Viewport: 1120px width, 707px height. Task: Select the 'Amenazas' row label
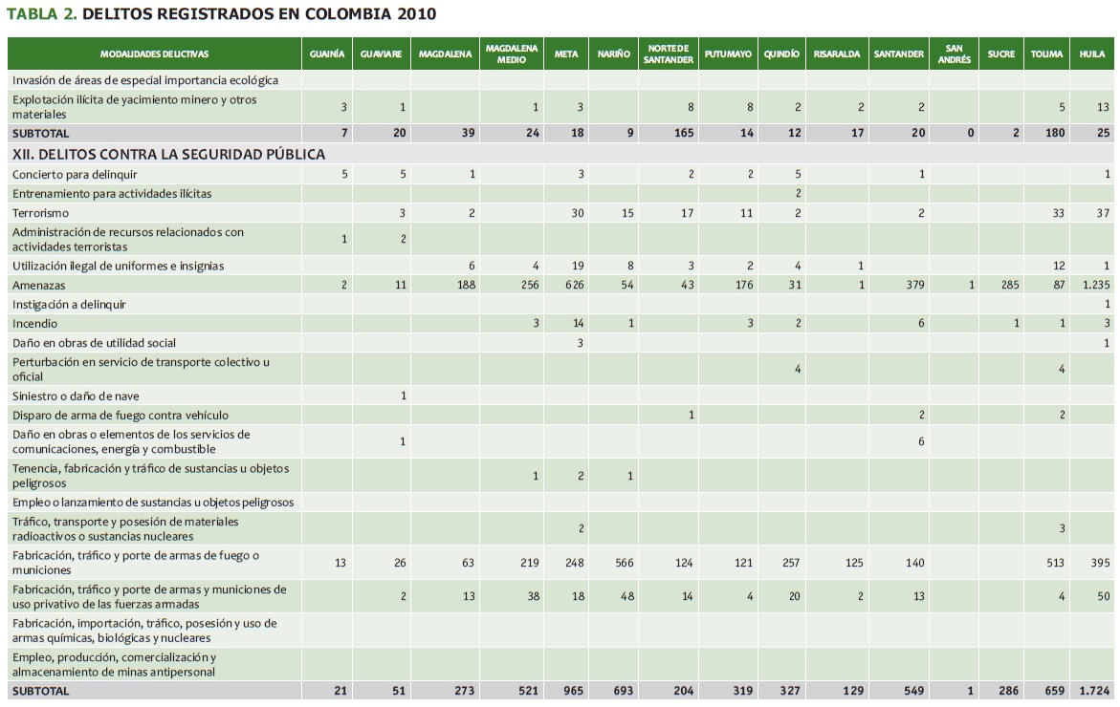(x=38, y=286)
